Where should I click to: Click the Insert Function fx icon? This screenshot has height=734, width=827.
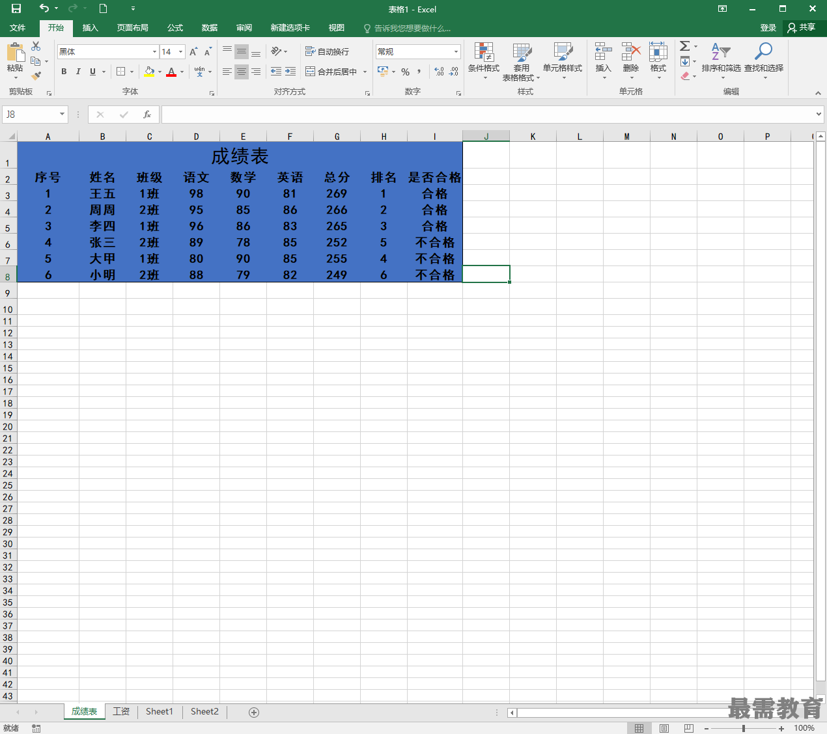pos(147,115)
